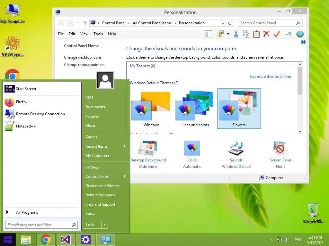
Task: Expand All Programs list
Action: pyautogui.click(x=41, y=212)
